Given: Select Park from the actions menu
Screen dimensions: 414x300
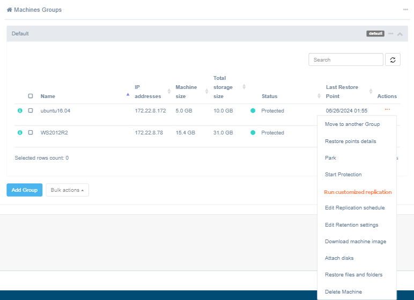Looking at the screenshot, I should [330, 158].
